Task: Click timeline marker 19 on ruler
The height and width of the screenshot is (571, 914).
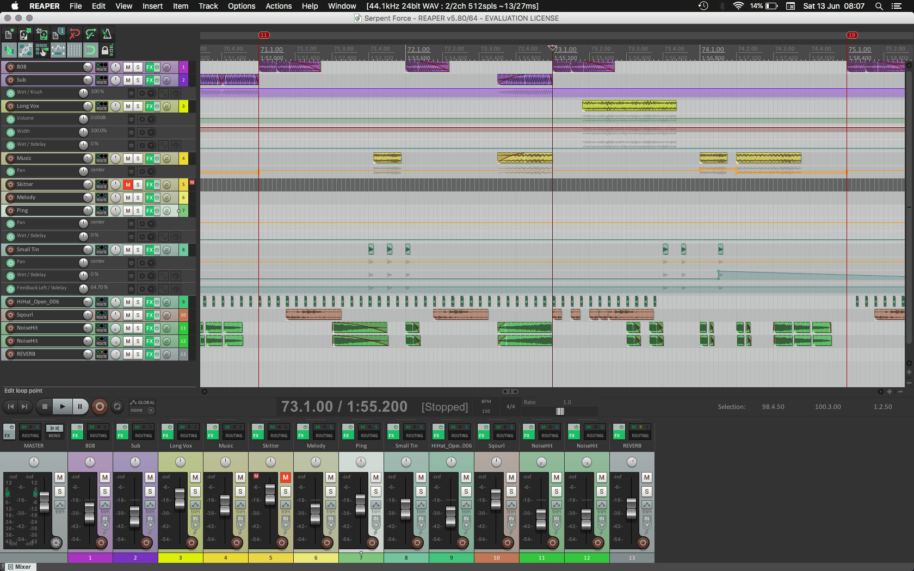Action: pyautogui.click(x=852, y=35)
